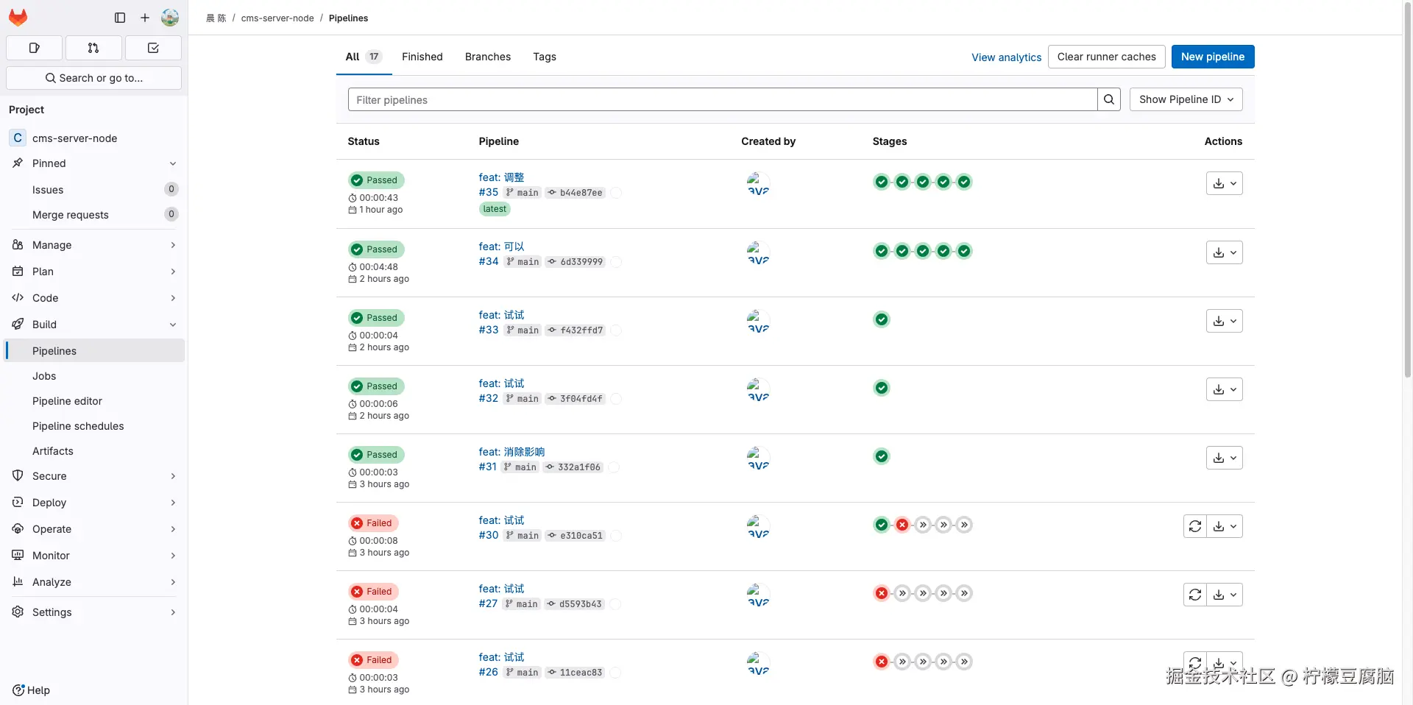Open the View analytics link
This screenshot has height=705, width=1413.
tap(1006, 57)
